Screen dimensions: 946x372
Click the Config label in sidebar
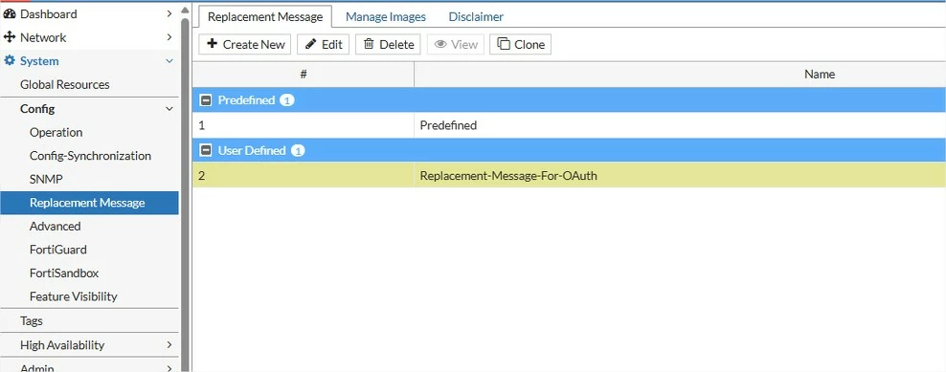coord(37,109)
